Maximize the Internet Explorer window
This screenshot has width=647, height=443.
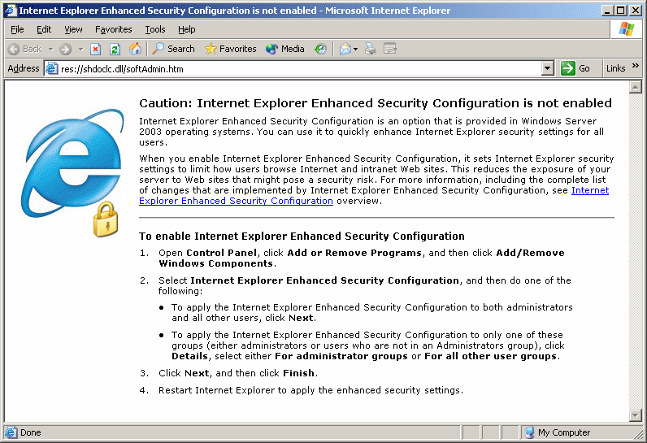tap(620, 11)
